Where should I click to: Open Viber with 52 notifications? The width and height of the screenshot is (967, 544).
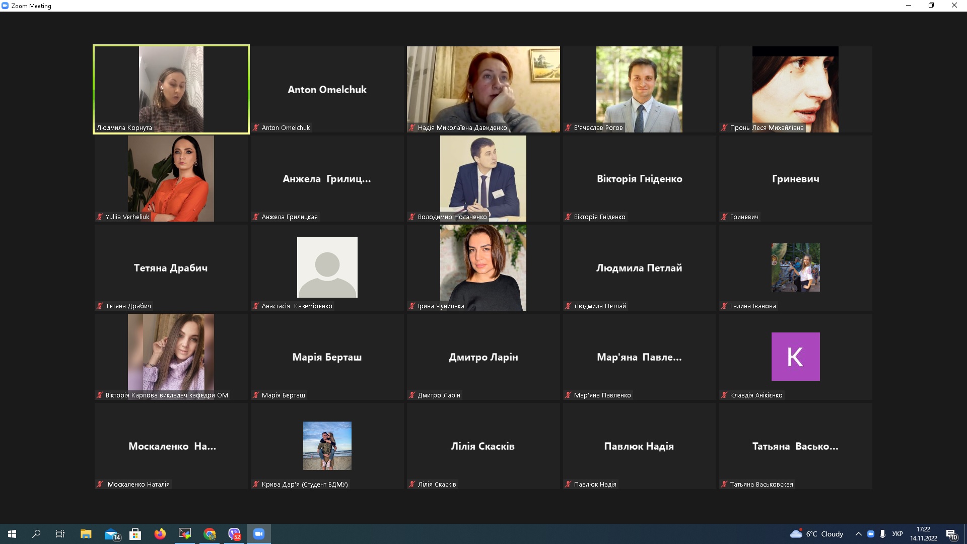[234, 534]
